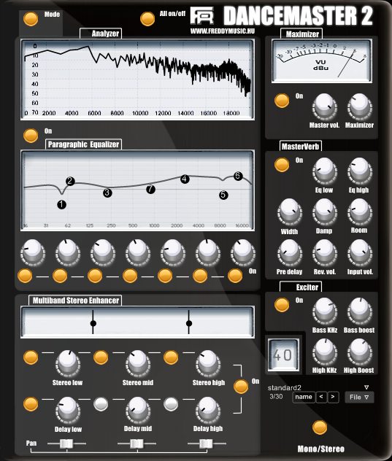The image size is (392, 461).
Task: Click the High KHz knob
Action: (324, 352)
